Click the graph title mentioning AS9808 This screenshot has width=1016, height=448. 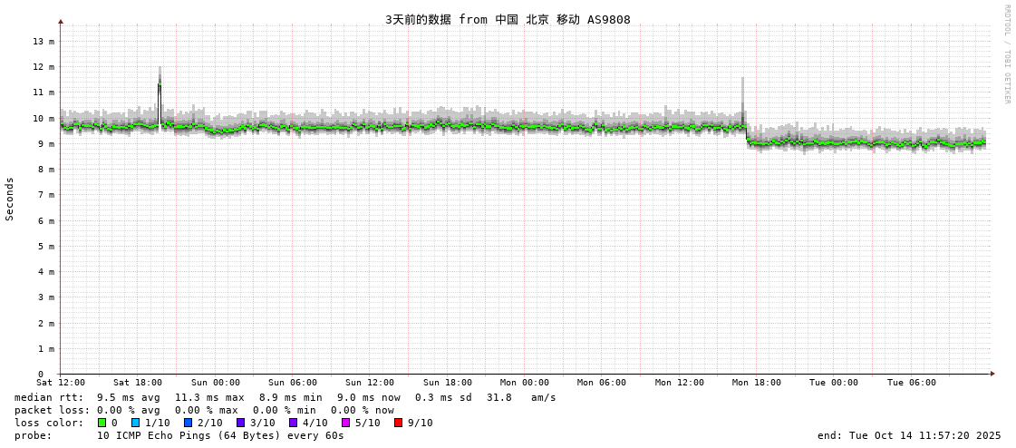(508, 19)
